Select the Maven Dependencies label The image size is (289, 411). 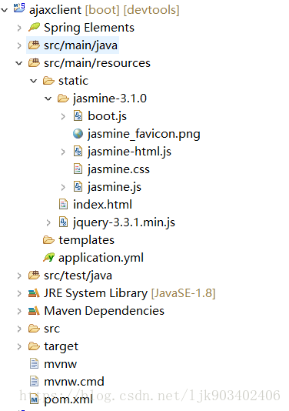pyautogui.click(x=105, y=311)
